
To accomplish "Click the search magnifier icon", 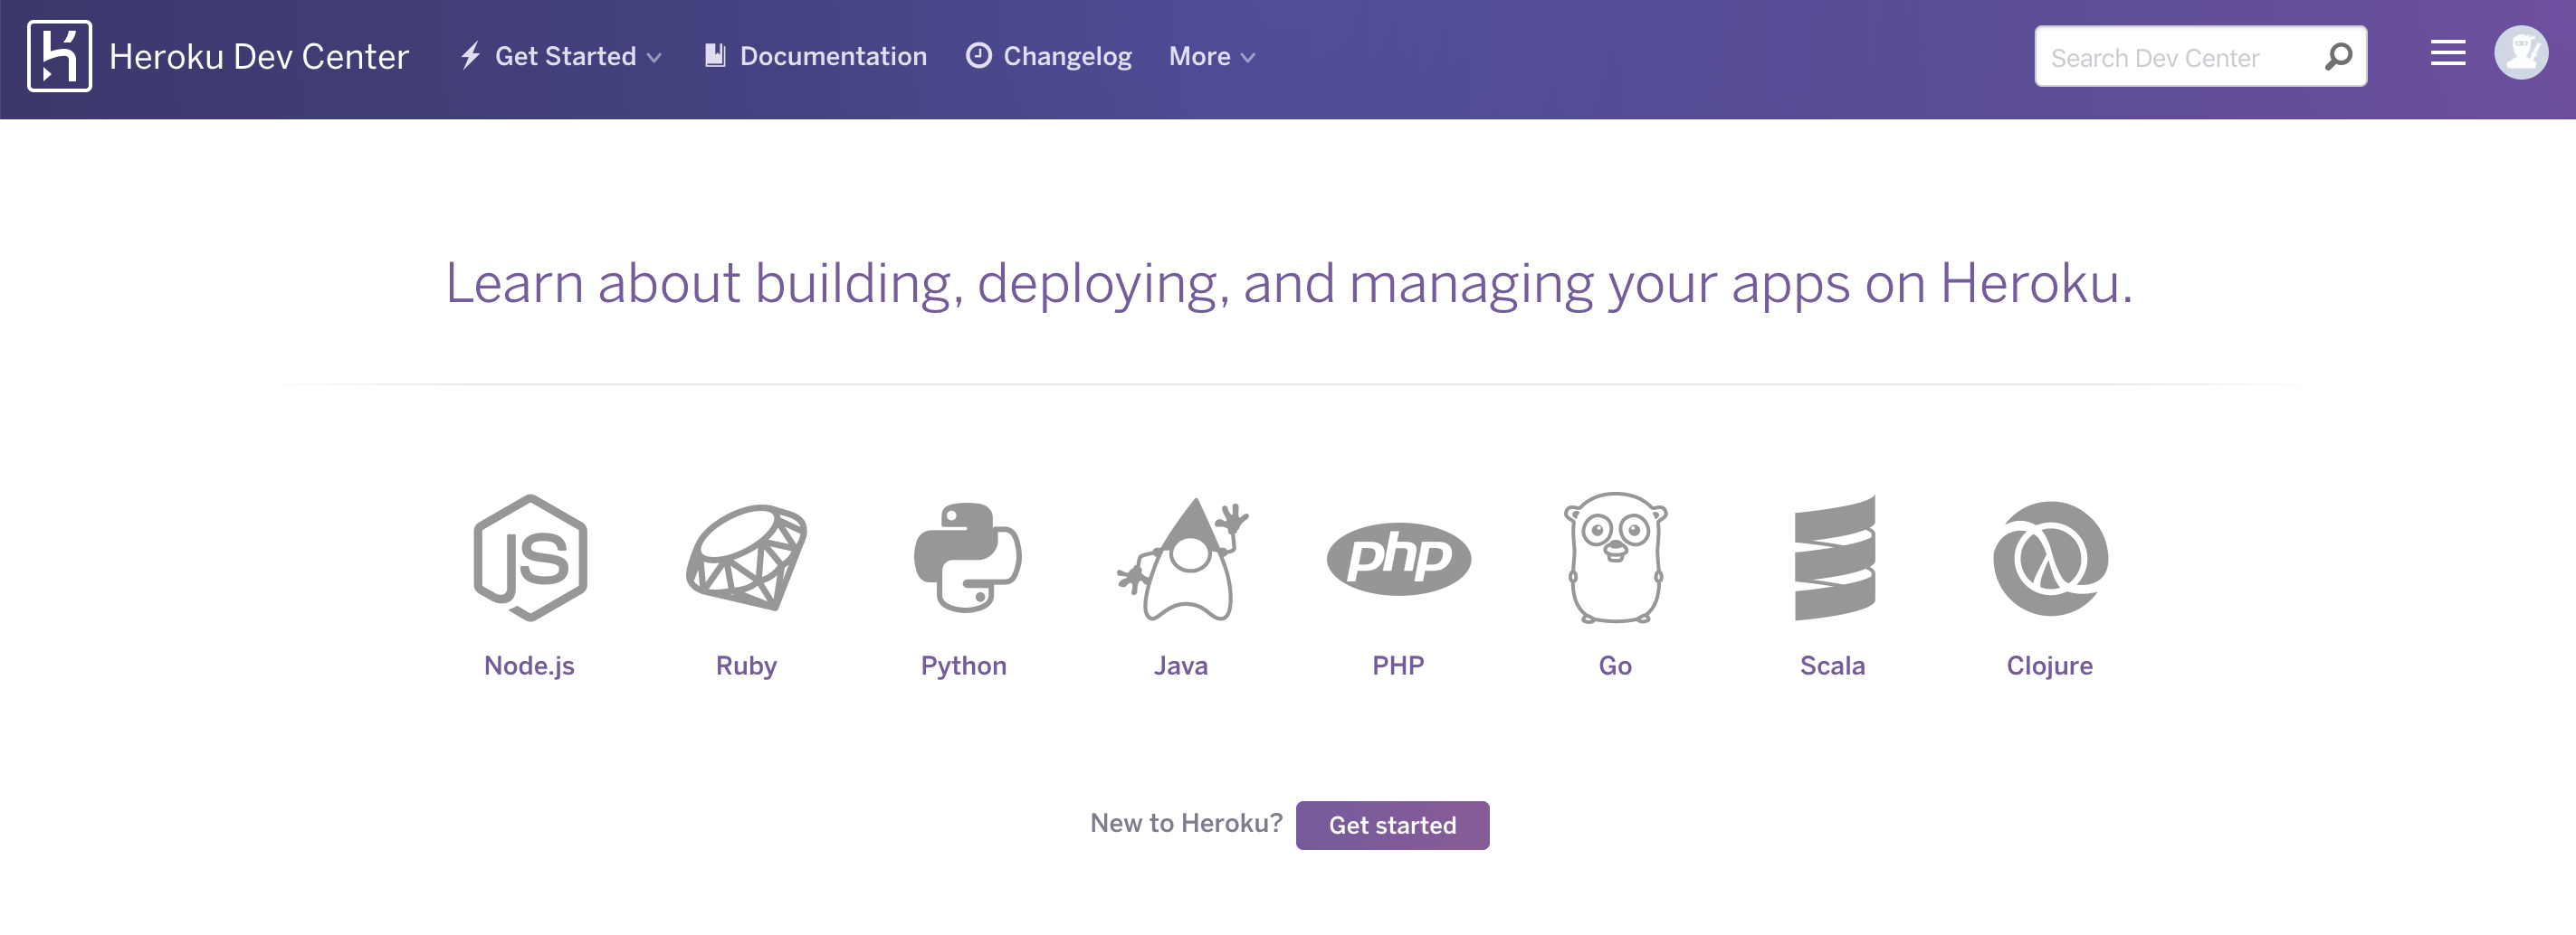I will [x=2338, y=57].
